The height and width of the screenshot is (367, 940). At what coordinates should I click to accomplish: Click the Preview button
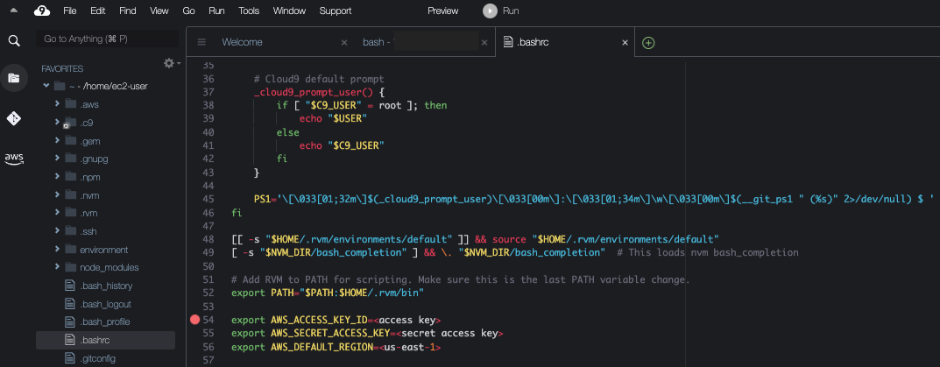point(443,11)
